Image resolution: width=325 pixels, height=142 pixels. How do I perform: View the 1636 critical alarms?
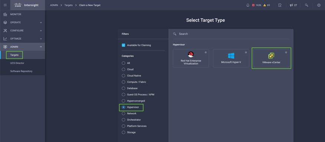click(x=257, y=5)
